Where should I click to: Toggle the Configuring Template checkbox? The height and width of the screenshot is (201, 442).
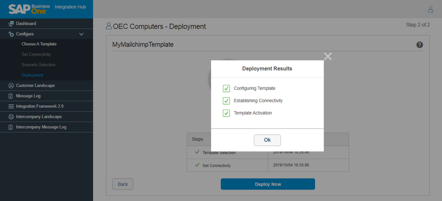tap(226, 88)
